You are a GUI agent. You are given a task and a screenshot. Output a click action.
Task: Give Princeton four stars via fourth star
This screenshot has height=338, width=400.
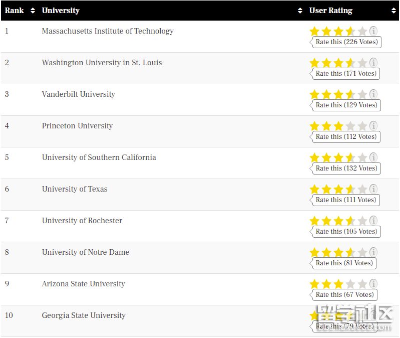(x=350, y=126)
